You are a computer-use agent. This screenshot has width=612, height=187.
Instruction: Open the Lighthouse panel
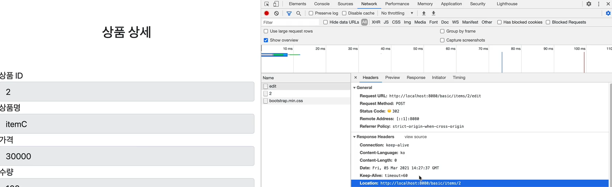[x=507, y=4]
